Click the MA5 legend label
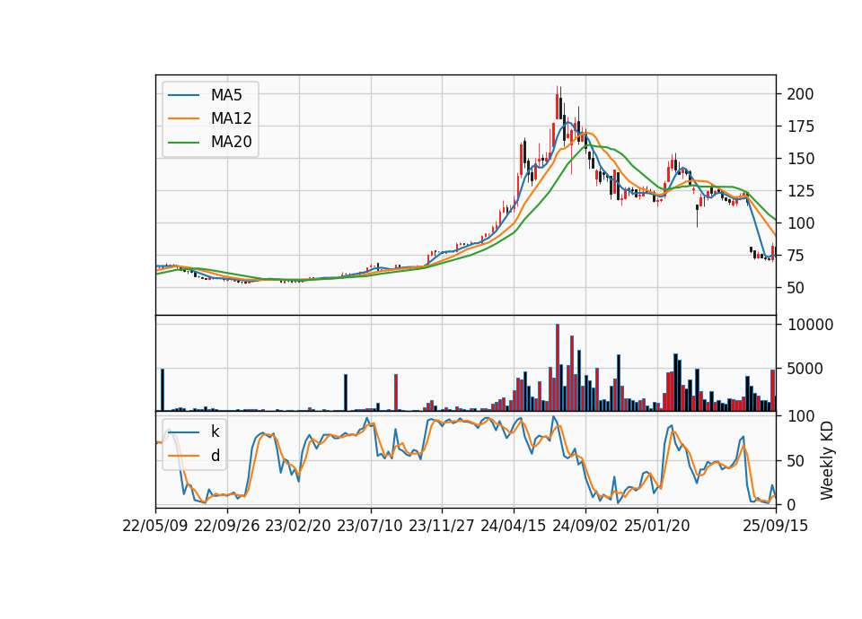 point(226,95)
